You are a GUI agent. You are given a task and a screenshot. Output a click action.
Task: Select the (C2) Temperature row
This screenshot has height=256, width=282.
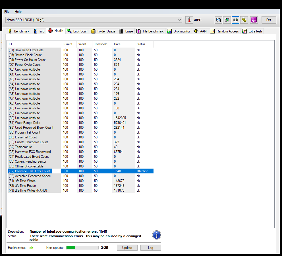(x=80, y=147)
